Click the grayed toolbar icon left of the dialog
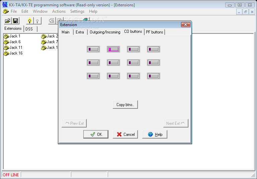The image size is (257, 179). tap(52, 21)
